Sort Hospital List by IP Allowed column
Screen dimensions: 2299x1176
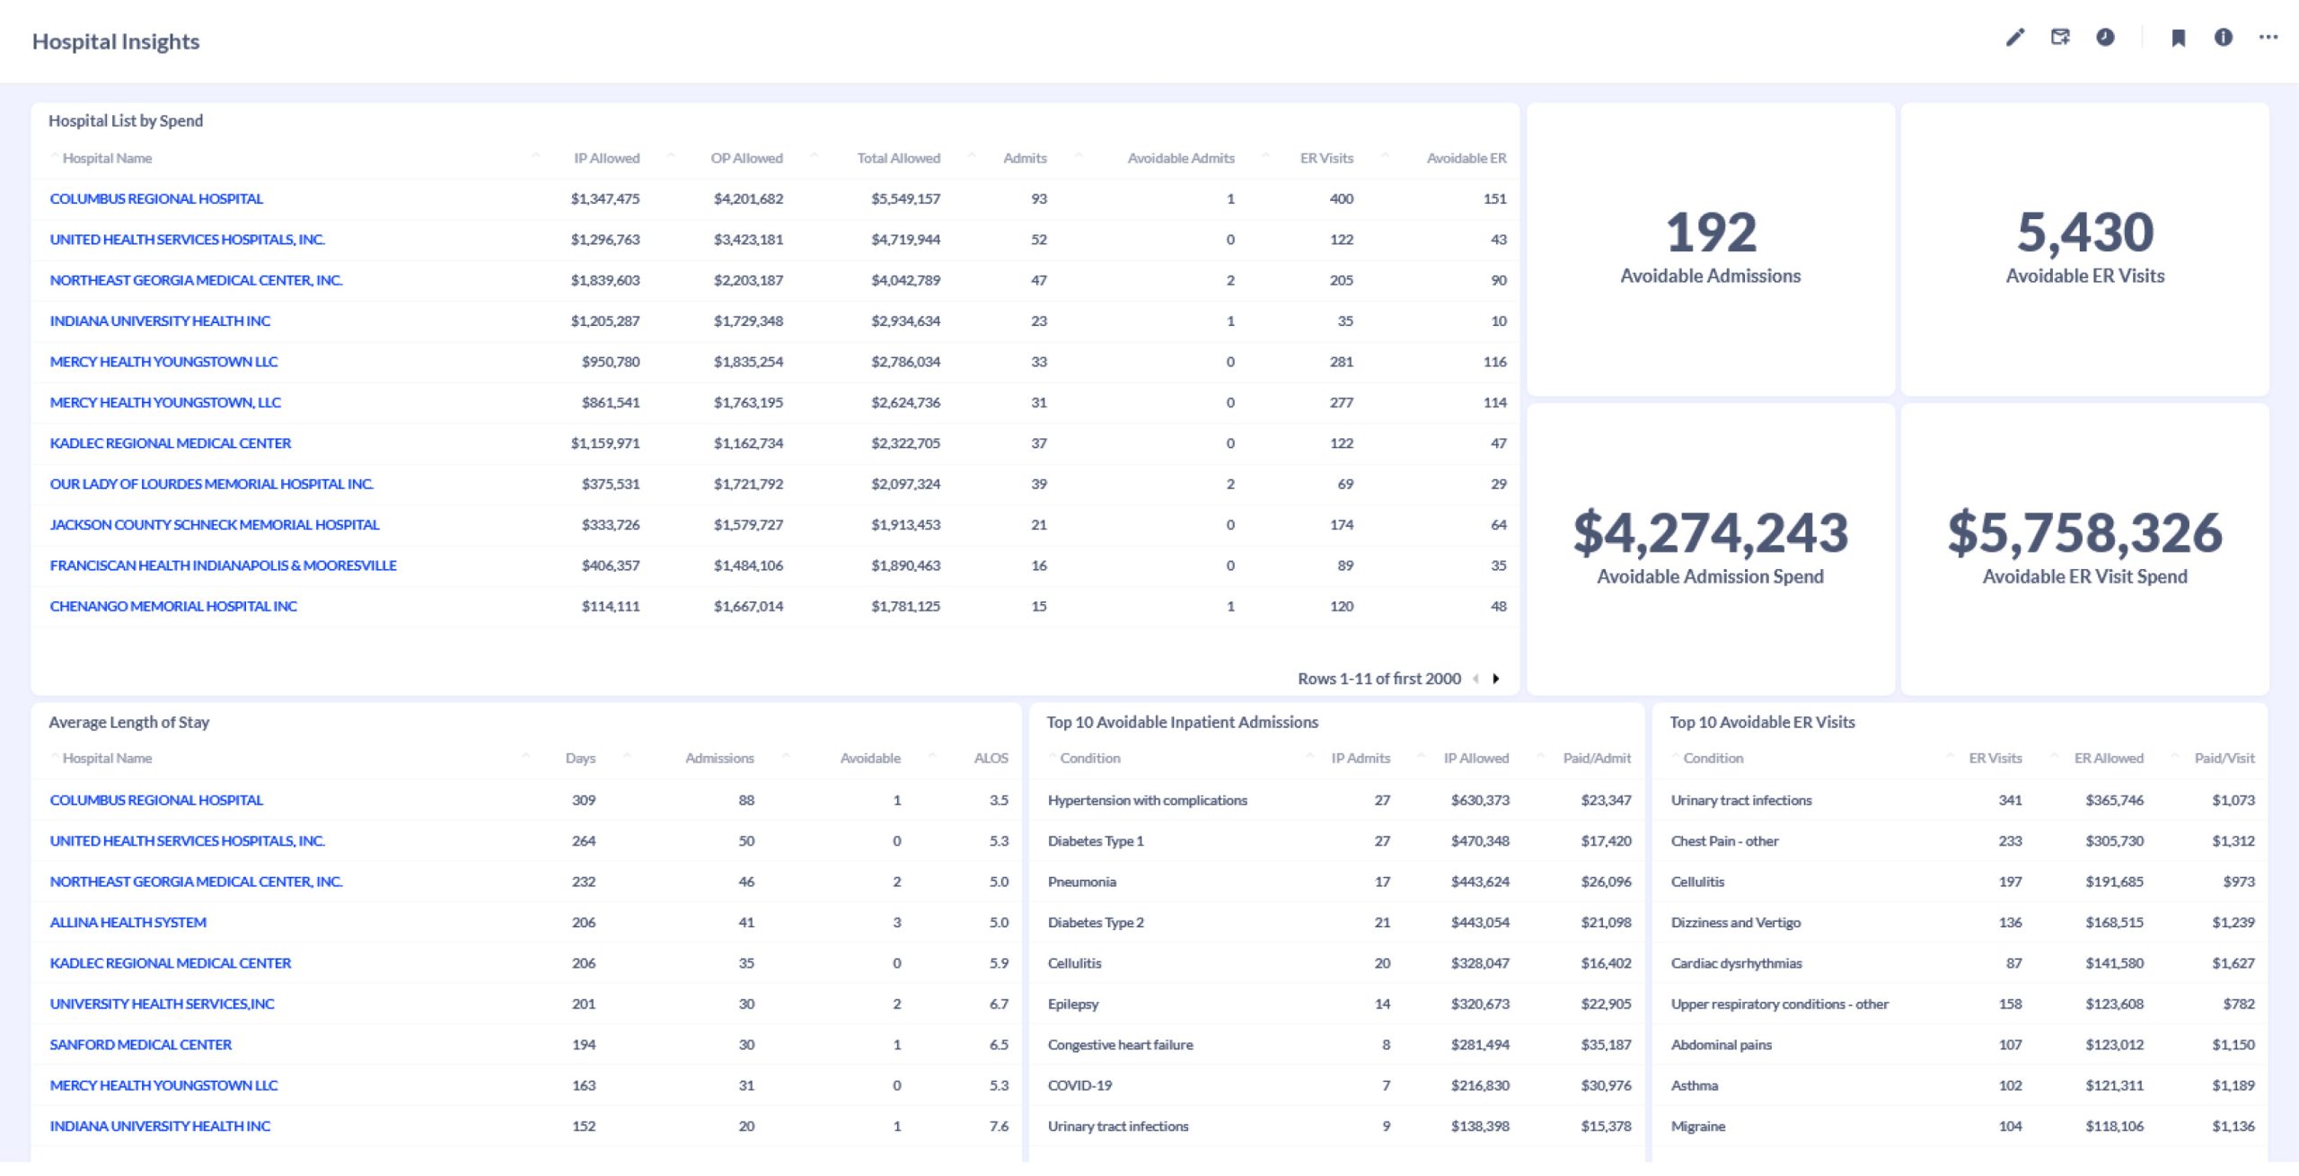coord(606,158)
